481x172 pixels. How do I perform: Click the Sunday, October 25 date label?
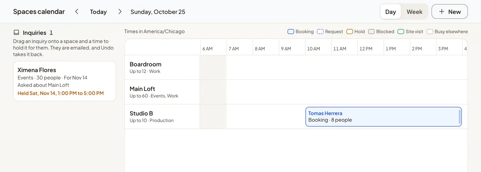click(x=158, y=11)
